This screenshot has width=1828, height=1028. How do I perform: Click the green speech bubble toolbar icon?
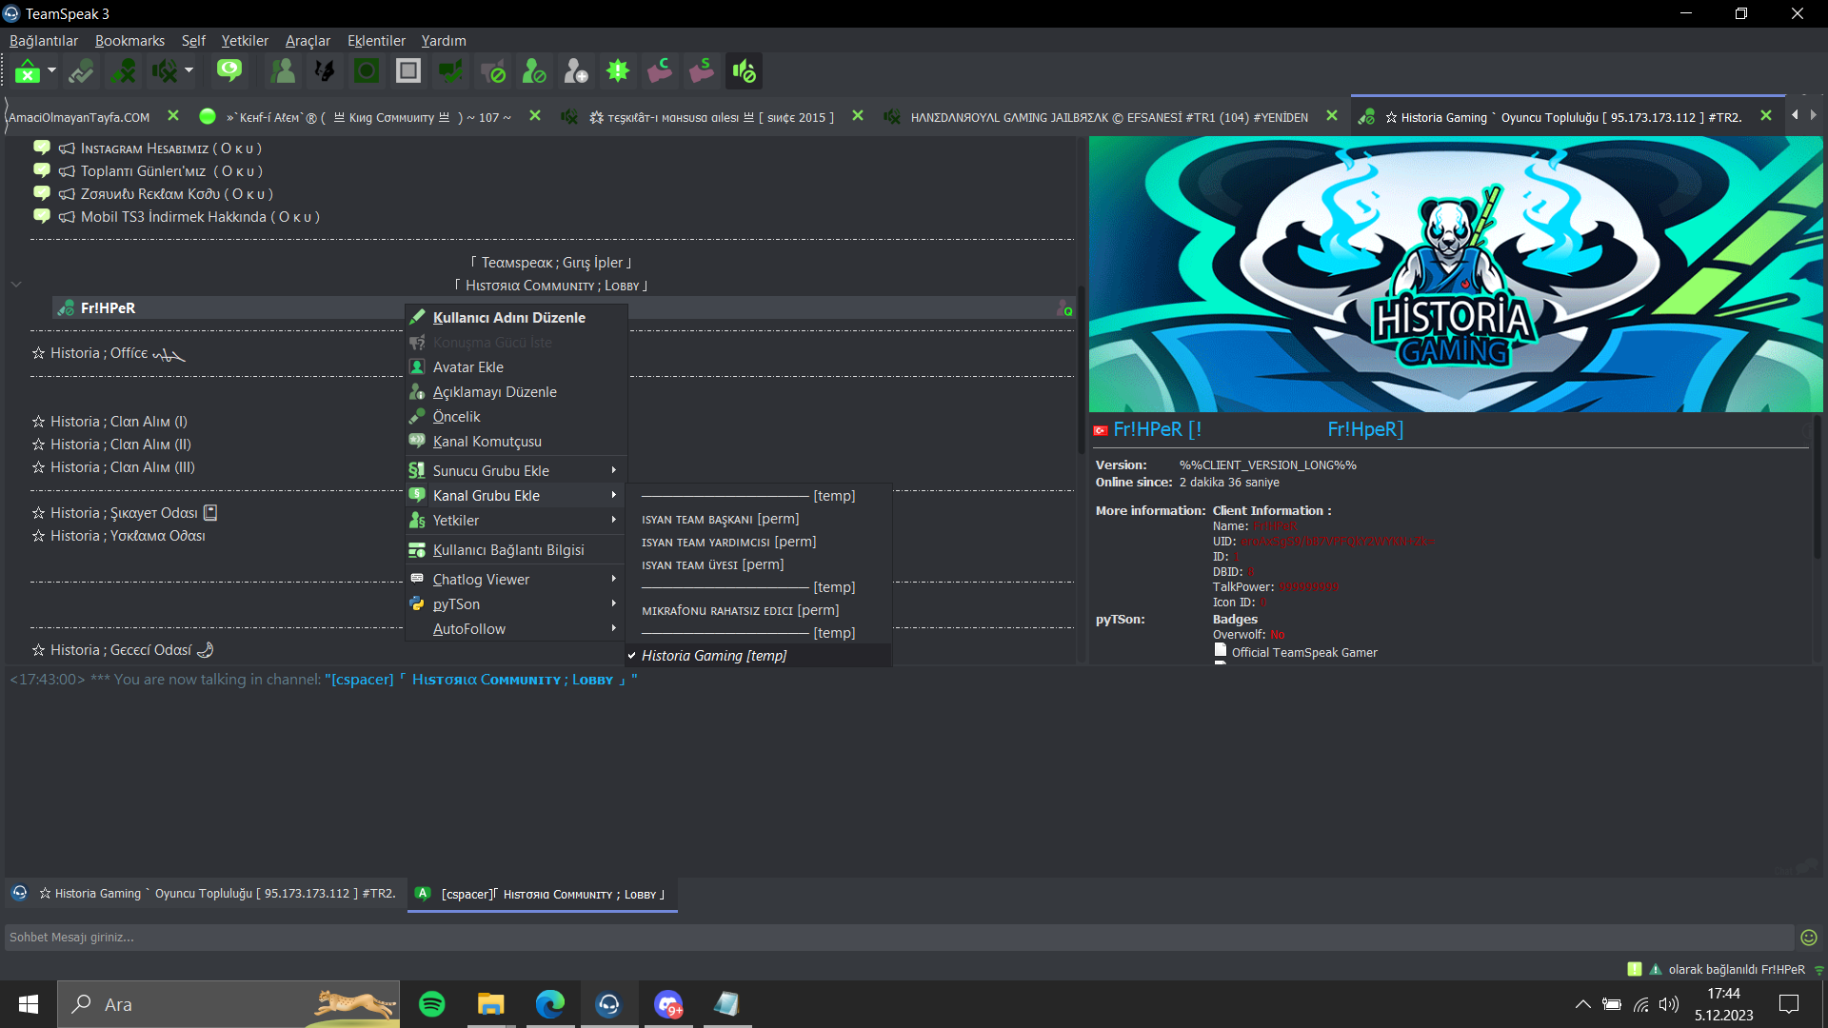[229, 71]
